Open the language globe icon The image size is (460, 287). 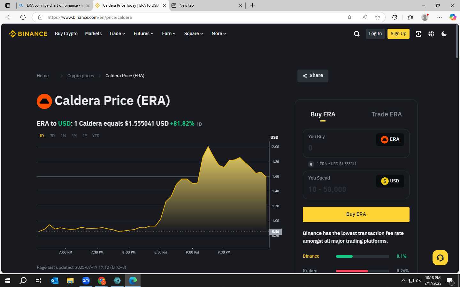click(x=431, y=34)
